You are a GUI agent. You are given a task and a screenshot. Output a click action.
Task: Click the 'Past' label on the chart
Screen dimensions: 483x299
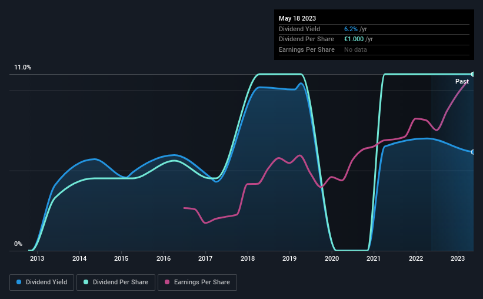pyautogui.click(x=462, y=81)
